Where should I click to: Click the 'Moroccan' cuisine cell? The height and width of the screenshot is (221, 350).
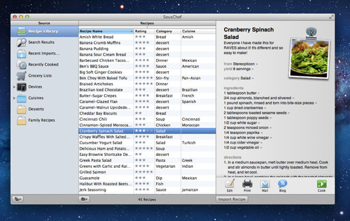(x=190, y=125)
